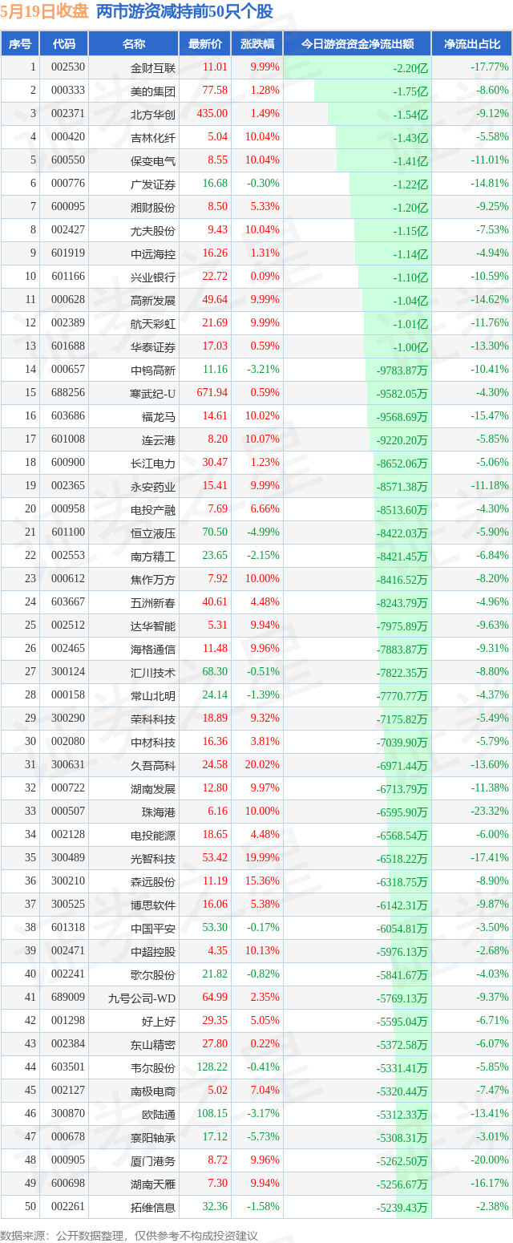Click outflow value -9783.87万

(x=402, y=370)
